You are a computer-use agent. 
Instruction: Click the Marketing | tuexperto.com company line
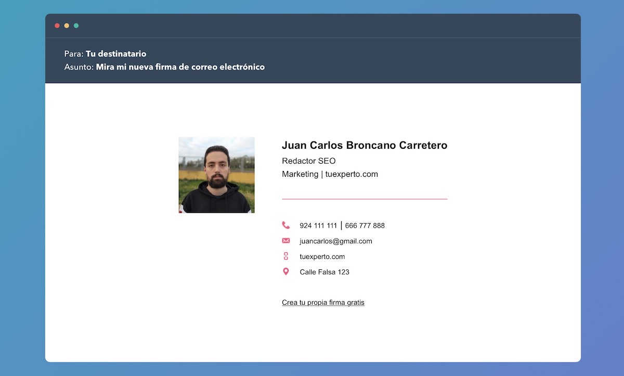point(330,174)
